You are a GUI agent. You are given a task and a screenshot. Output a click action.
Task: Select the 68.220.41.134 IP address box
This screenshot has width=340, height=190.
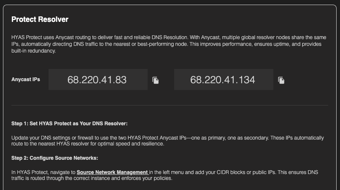(223, 79)
